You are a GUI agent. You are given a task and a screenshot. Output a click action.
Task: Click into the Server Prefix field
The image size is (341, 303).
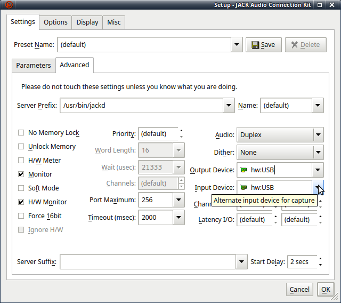pyautogui.click(x=141, y=105)
